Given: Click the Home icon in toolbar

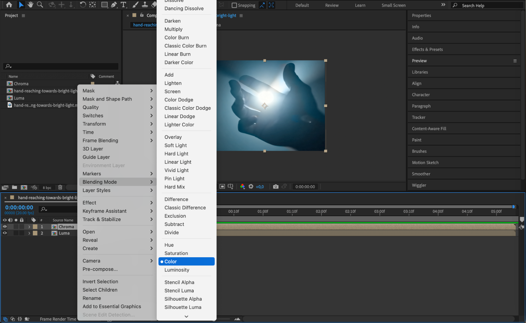Looking at the screenshot, I should click(9, 4).
